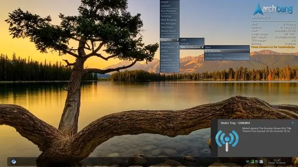Select cp2ram menu entry
298x167 pixels.
pos(169,6)
